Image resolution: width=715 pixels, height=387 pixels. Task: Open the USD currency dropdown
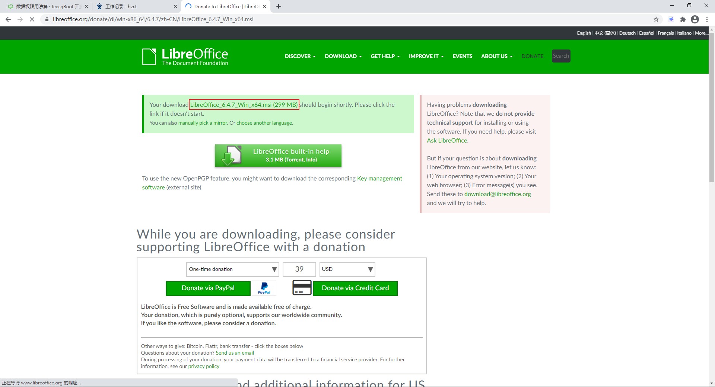pyautogui.click(x=347, y=269)
